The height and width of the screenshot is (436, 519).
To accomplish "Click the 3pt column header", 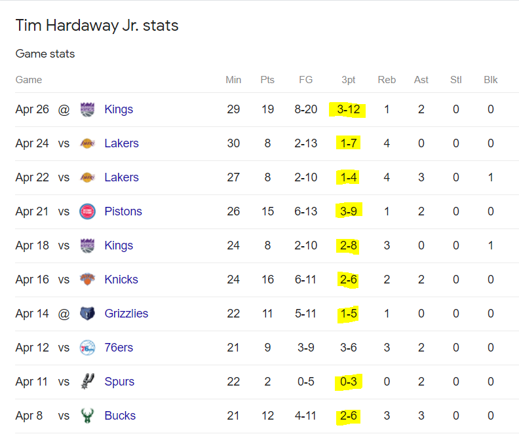I will pyautogui.click(x=348, y=80).
